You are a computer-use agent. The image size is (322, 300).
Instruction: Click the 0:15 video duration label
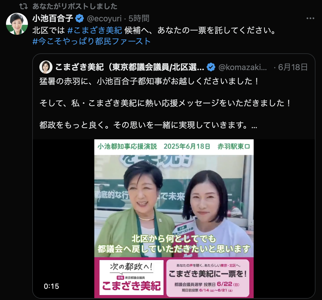[51, 286]
